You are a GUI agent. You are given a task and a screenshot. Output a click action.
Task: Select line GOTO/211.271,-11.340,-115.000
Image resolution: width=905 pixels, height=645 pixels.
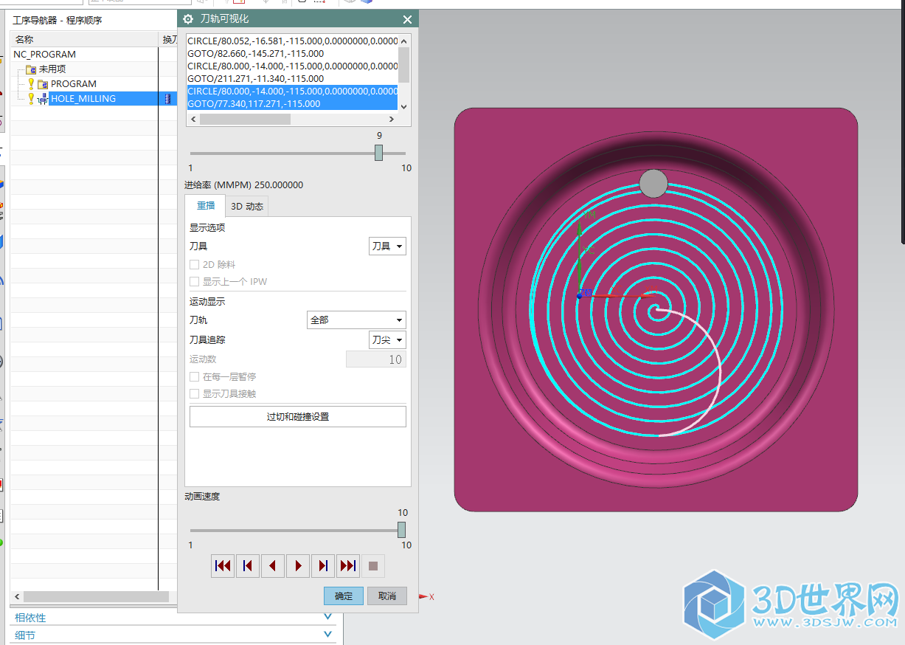tap(255, 79)
